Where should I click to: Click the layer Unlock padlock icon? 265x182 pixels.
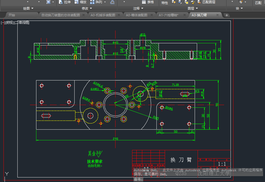point(193,2)
